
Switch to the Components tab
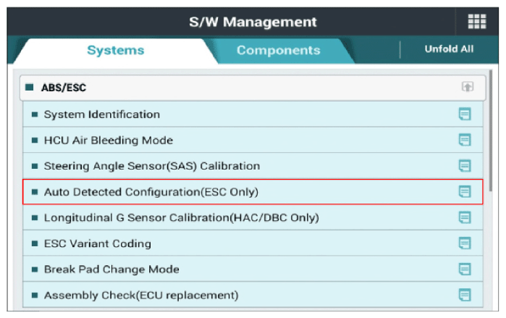coord(278,51)
